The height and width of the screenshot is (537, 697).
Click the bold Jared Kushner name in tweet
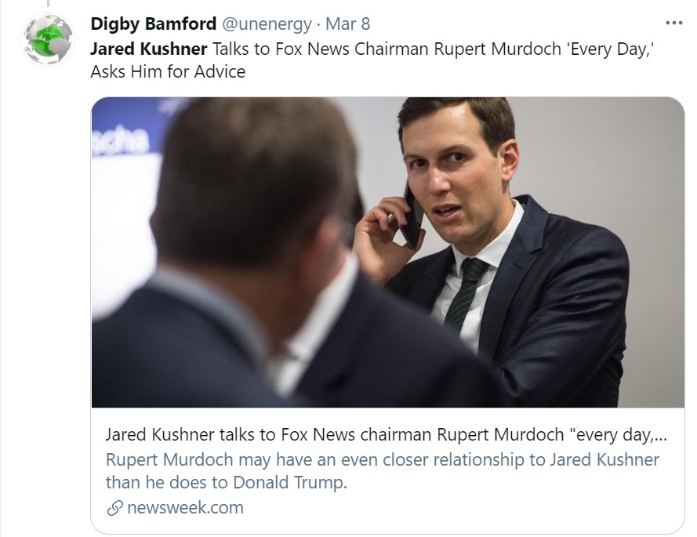click(x=149, y=49)
